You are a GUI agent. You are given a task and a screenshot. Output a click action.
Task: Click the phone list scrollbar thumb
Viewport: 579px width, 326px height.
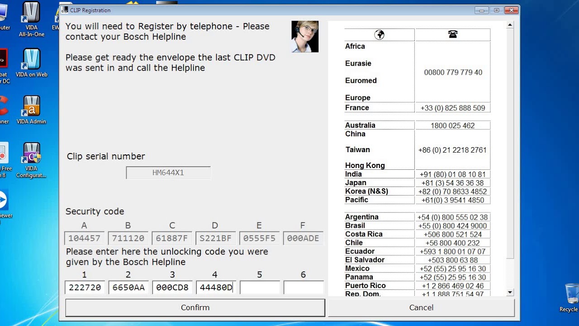[x=510, y=144]
